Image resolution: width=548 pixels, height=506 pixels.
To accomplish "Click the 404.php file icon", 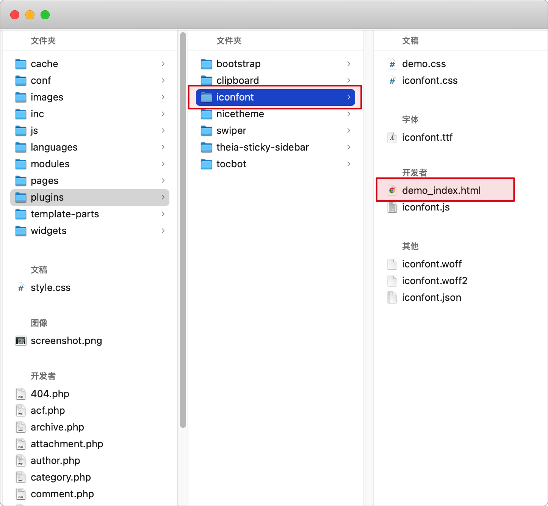I will [x=21, y=394].
